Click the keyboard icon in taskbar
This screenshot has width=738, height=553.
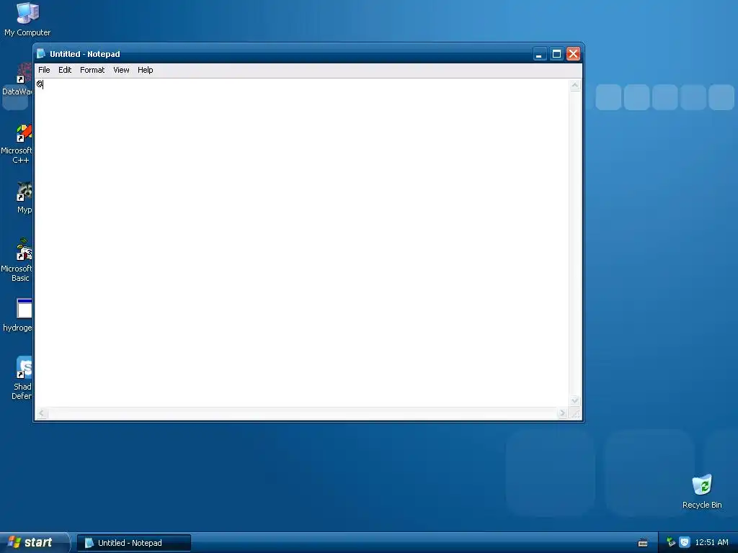[x=643, y=543]
